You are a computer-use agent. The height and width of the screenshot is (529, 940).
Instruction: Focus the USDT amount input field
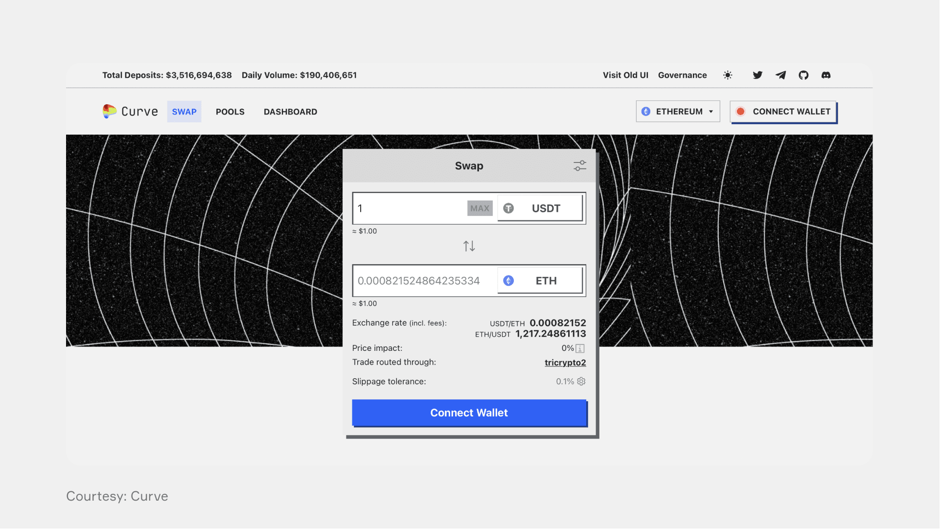410,208
